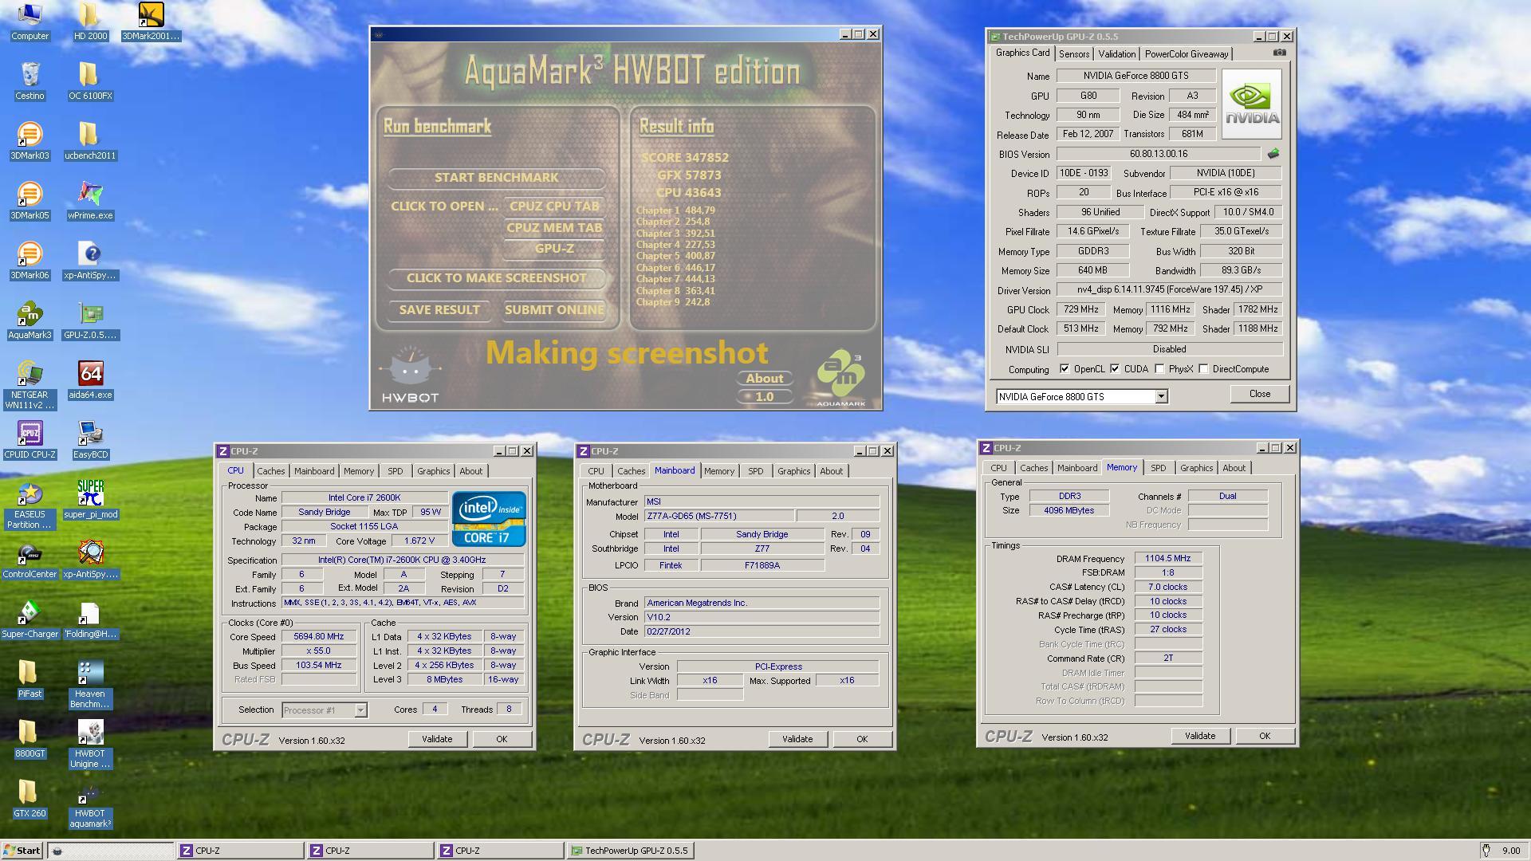This screenshot has width=1531, height=861.
Task: Open the PowerColor Giveaway tab
Action: [1186, 54]
